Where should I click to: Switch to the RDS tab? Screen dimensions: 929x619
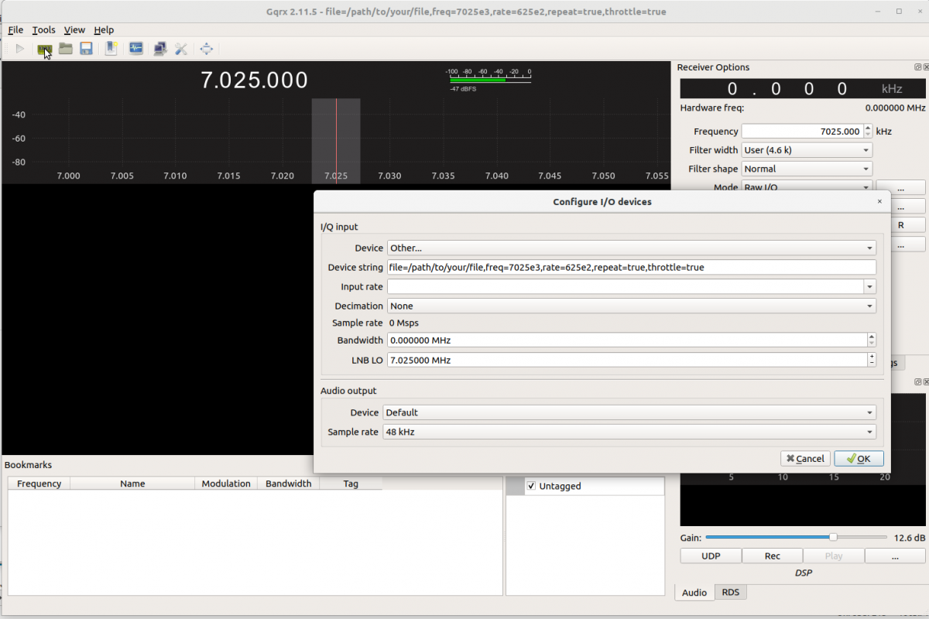[730, 592]
